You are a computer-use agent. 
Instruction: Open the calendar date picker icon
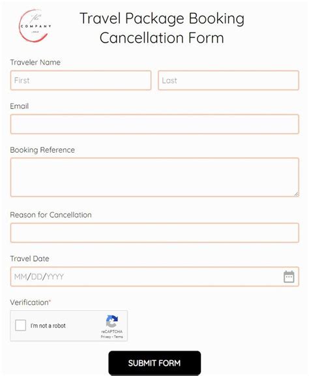point(289,277)
